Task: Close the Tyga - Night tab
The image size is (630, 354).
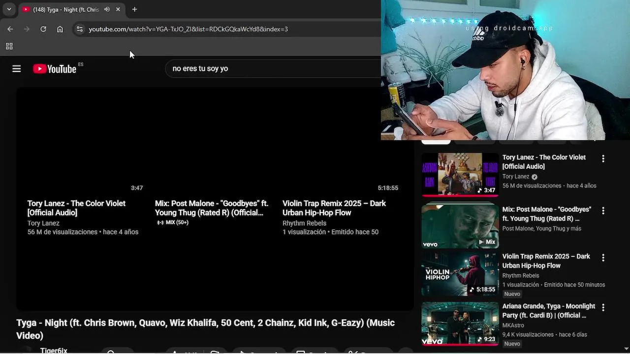Action: coord(118,9)
